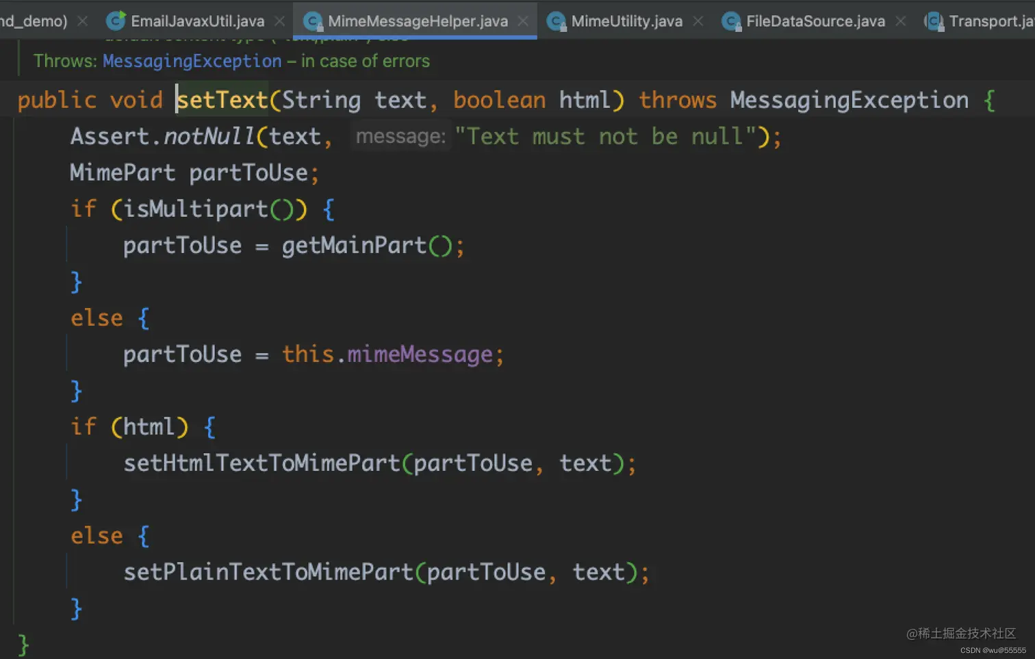Click the setHtmlTextToMimePart method call

pyautogui.click(x=261, y=463)
